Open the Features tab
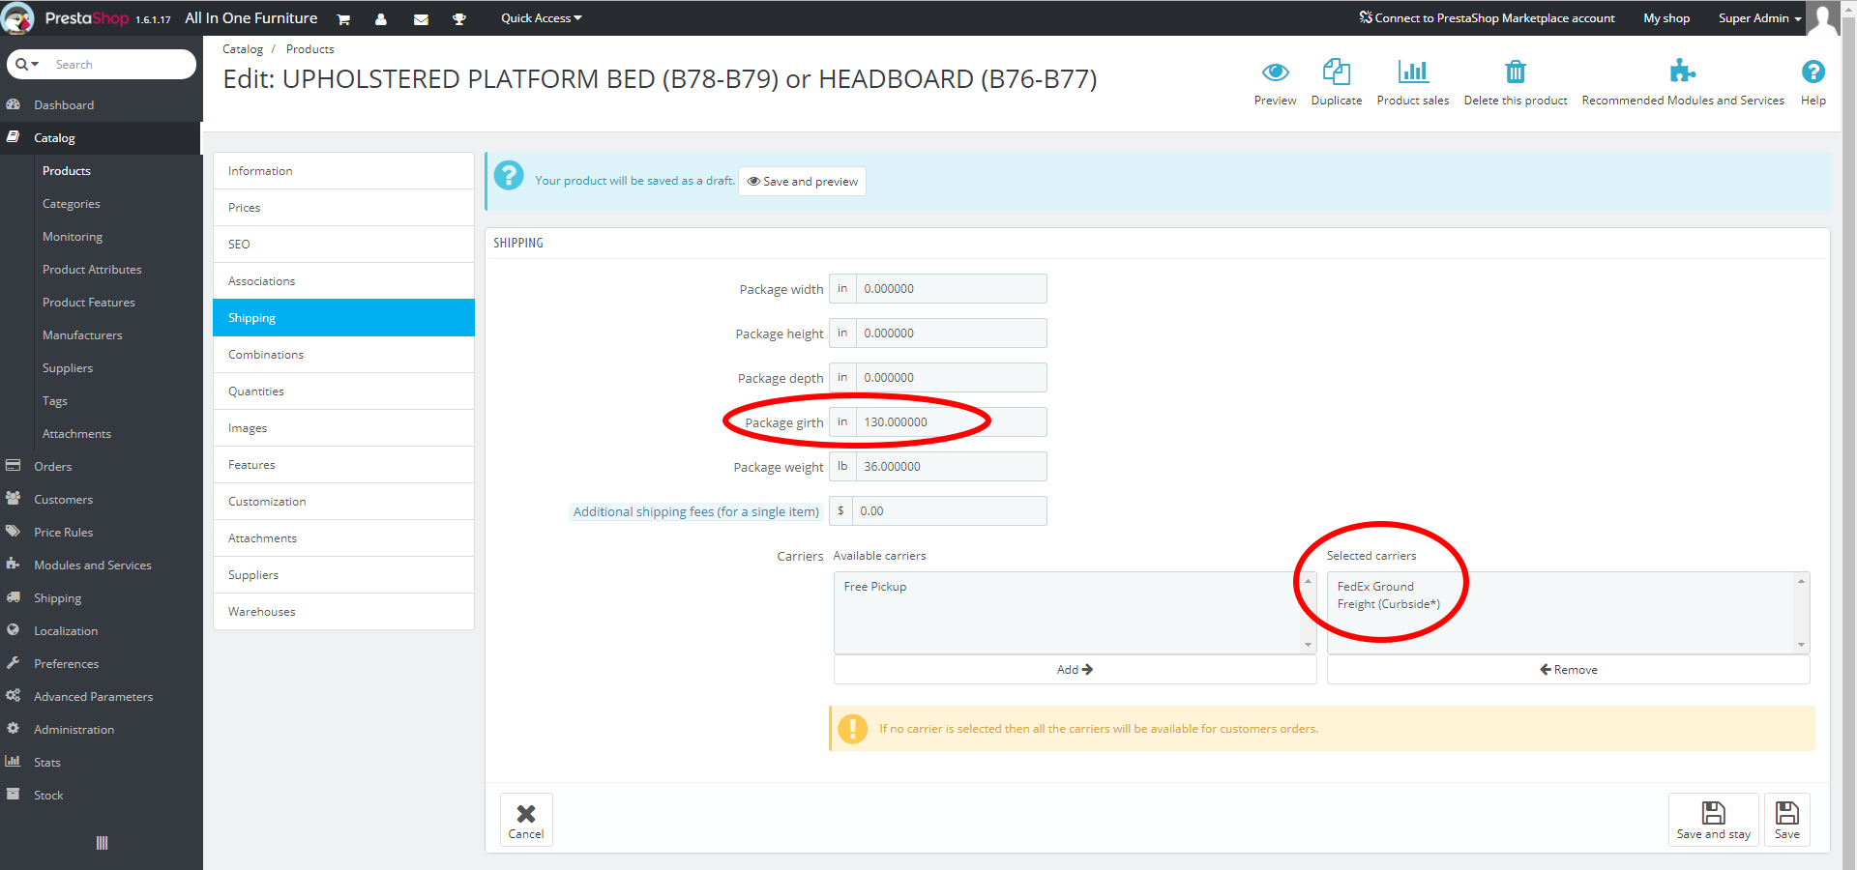This screenshot has height=870, width=1857. click(343, 465)
